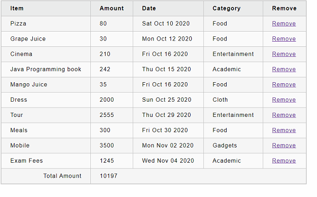
Task: Click the Wed Nov 04 2020 date cell
Action: [x=168, y=161]
